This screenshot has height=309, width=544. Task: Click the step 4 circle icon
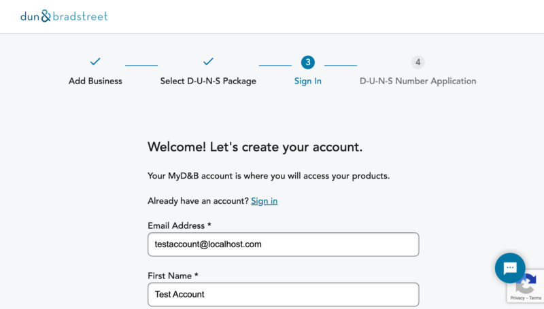[418, 62]
